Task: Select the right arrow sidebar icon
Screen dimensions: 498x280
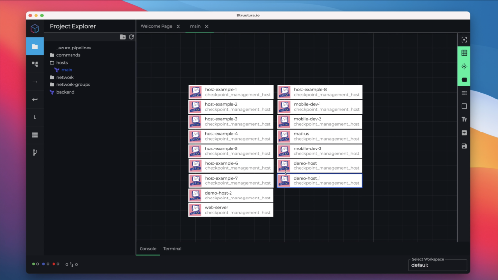Action: click(35, 82)
